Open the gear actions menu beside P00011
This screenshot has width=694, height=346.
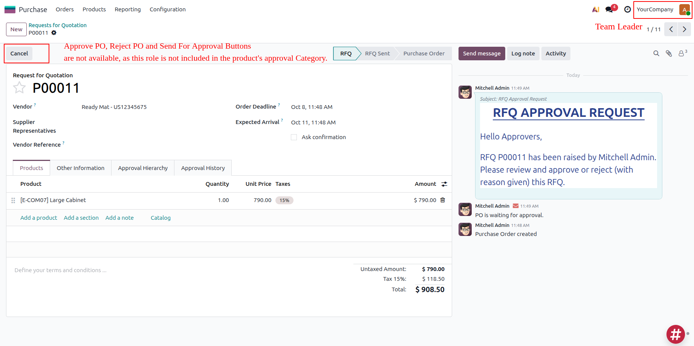coord(54,33)
